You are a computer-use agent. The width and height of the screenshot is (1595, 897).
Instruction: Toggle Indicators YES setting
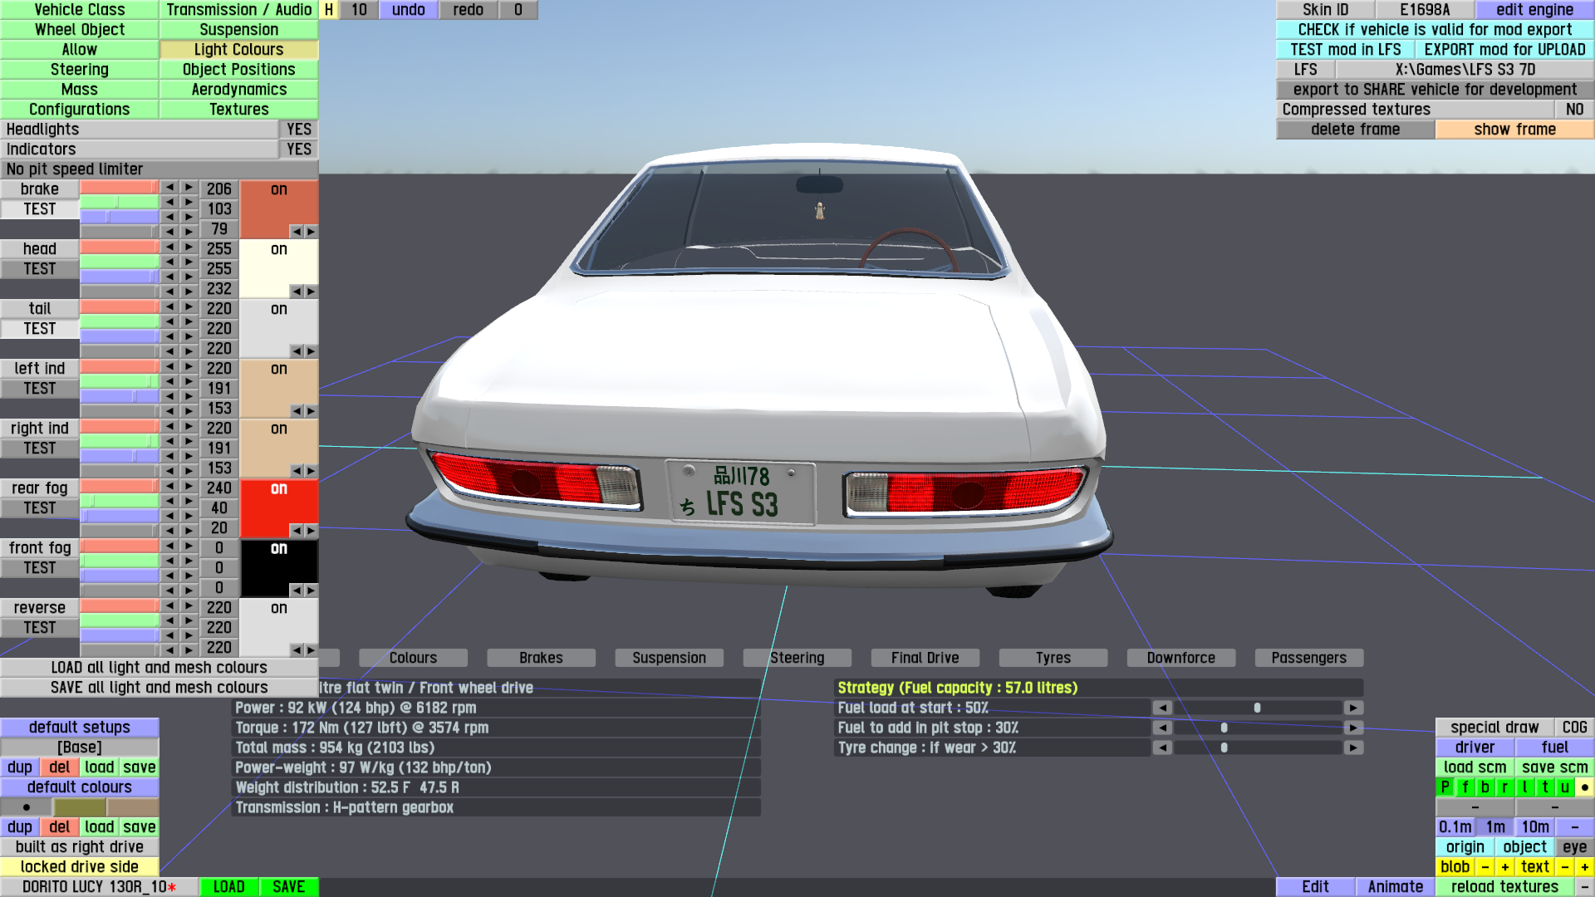click(x=298, y=149)
